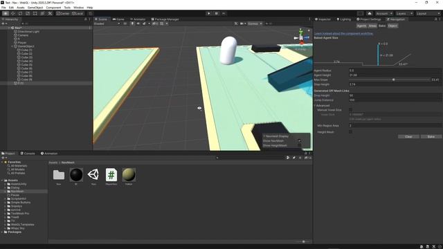
Task: Open the File menu
Action: pos(3,8)
